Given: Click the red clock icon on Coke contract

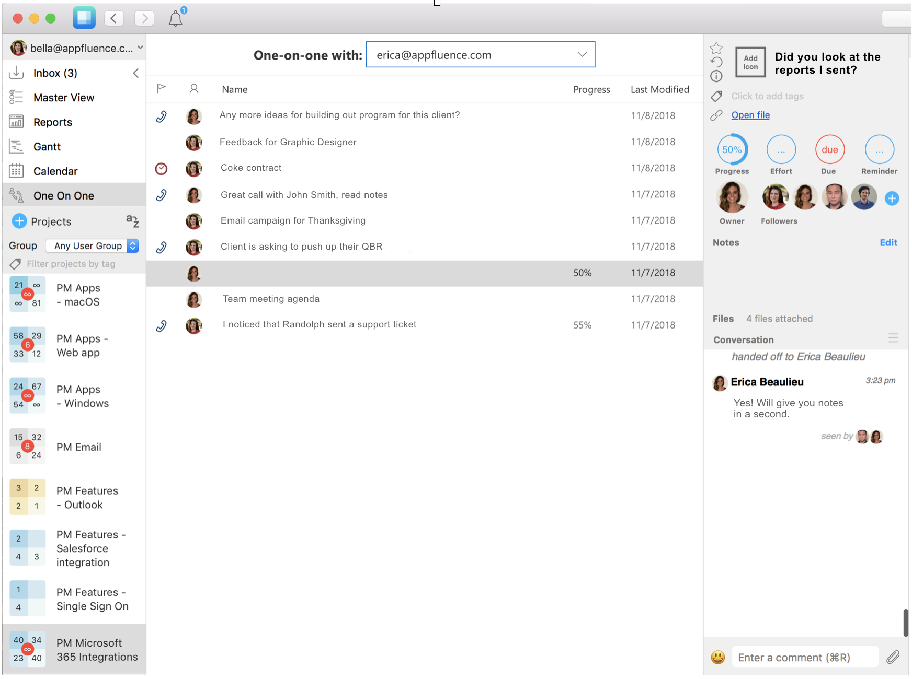Looking at the screenshot, I should [161, 168].
